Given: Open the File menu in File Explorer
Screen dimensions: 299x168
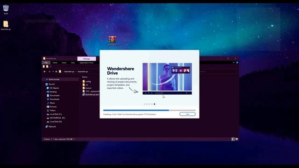Looking at the screenshot, I should pyautogui.click(x=46, y=63).
